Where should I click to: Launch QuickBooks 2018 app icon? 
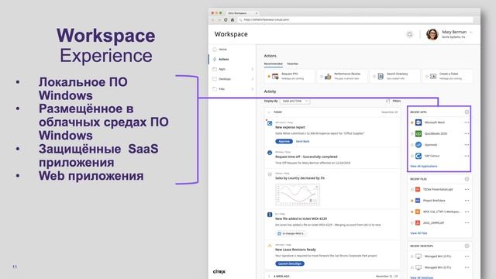coord(418,133)
